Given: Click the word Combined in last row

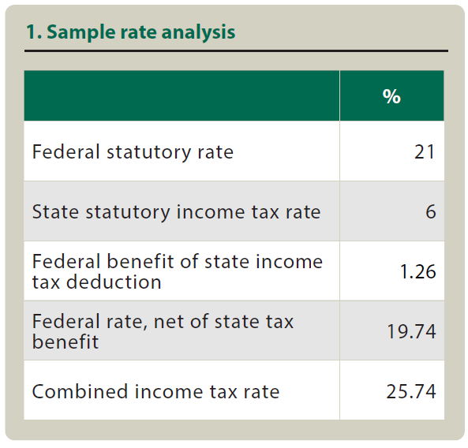Looking at the screenshot, I should 80,391.
